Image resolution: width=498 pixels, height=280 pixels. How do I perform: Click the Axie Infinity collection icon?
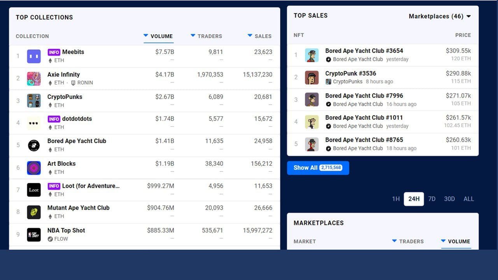pyautogui.click(x=34, y=79)
